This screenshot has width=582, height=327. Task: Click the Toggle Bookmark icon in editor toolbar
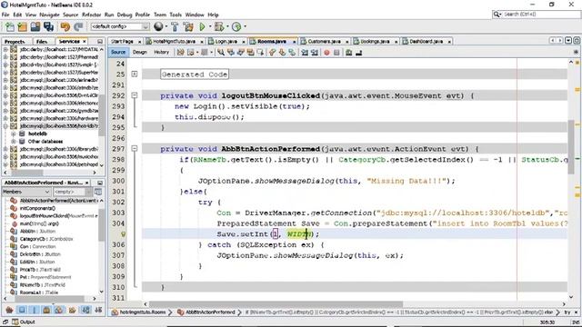[292, 53]
